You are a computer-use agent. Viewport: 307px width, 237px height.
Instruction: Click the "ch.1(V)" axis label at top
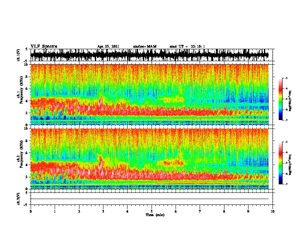(19, 55)
